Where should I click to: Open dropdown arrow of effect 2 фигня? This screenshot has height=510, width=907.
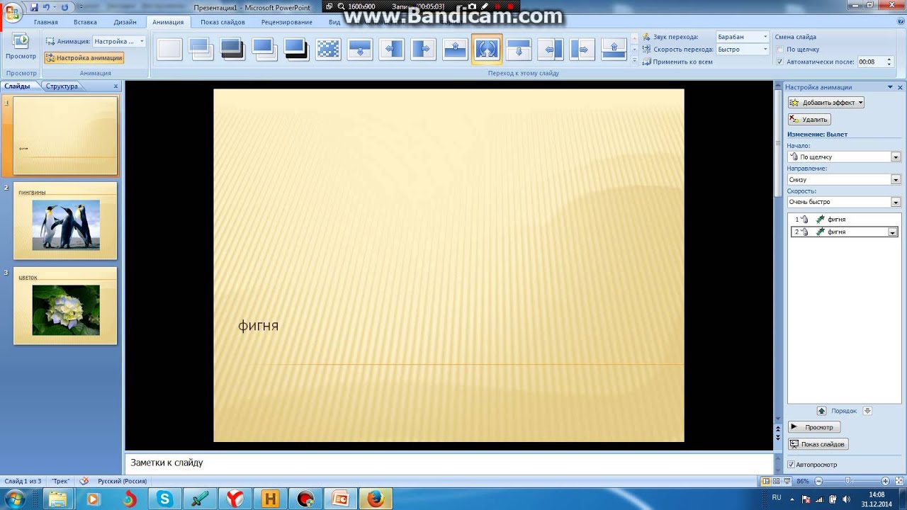coord(892,232)
